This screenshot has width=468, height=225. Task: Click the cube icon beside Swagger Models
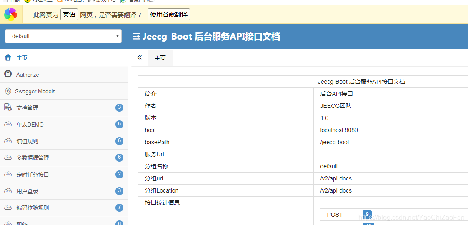(8, 91)
